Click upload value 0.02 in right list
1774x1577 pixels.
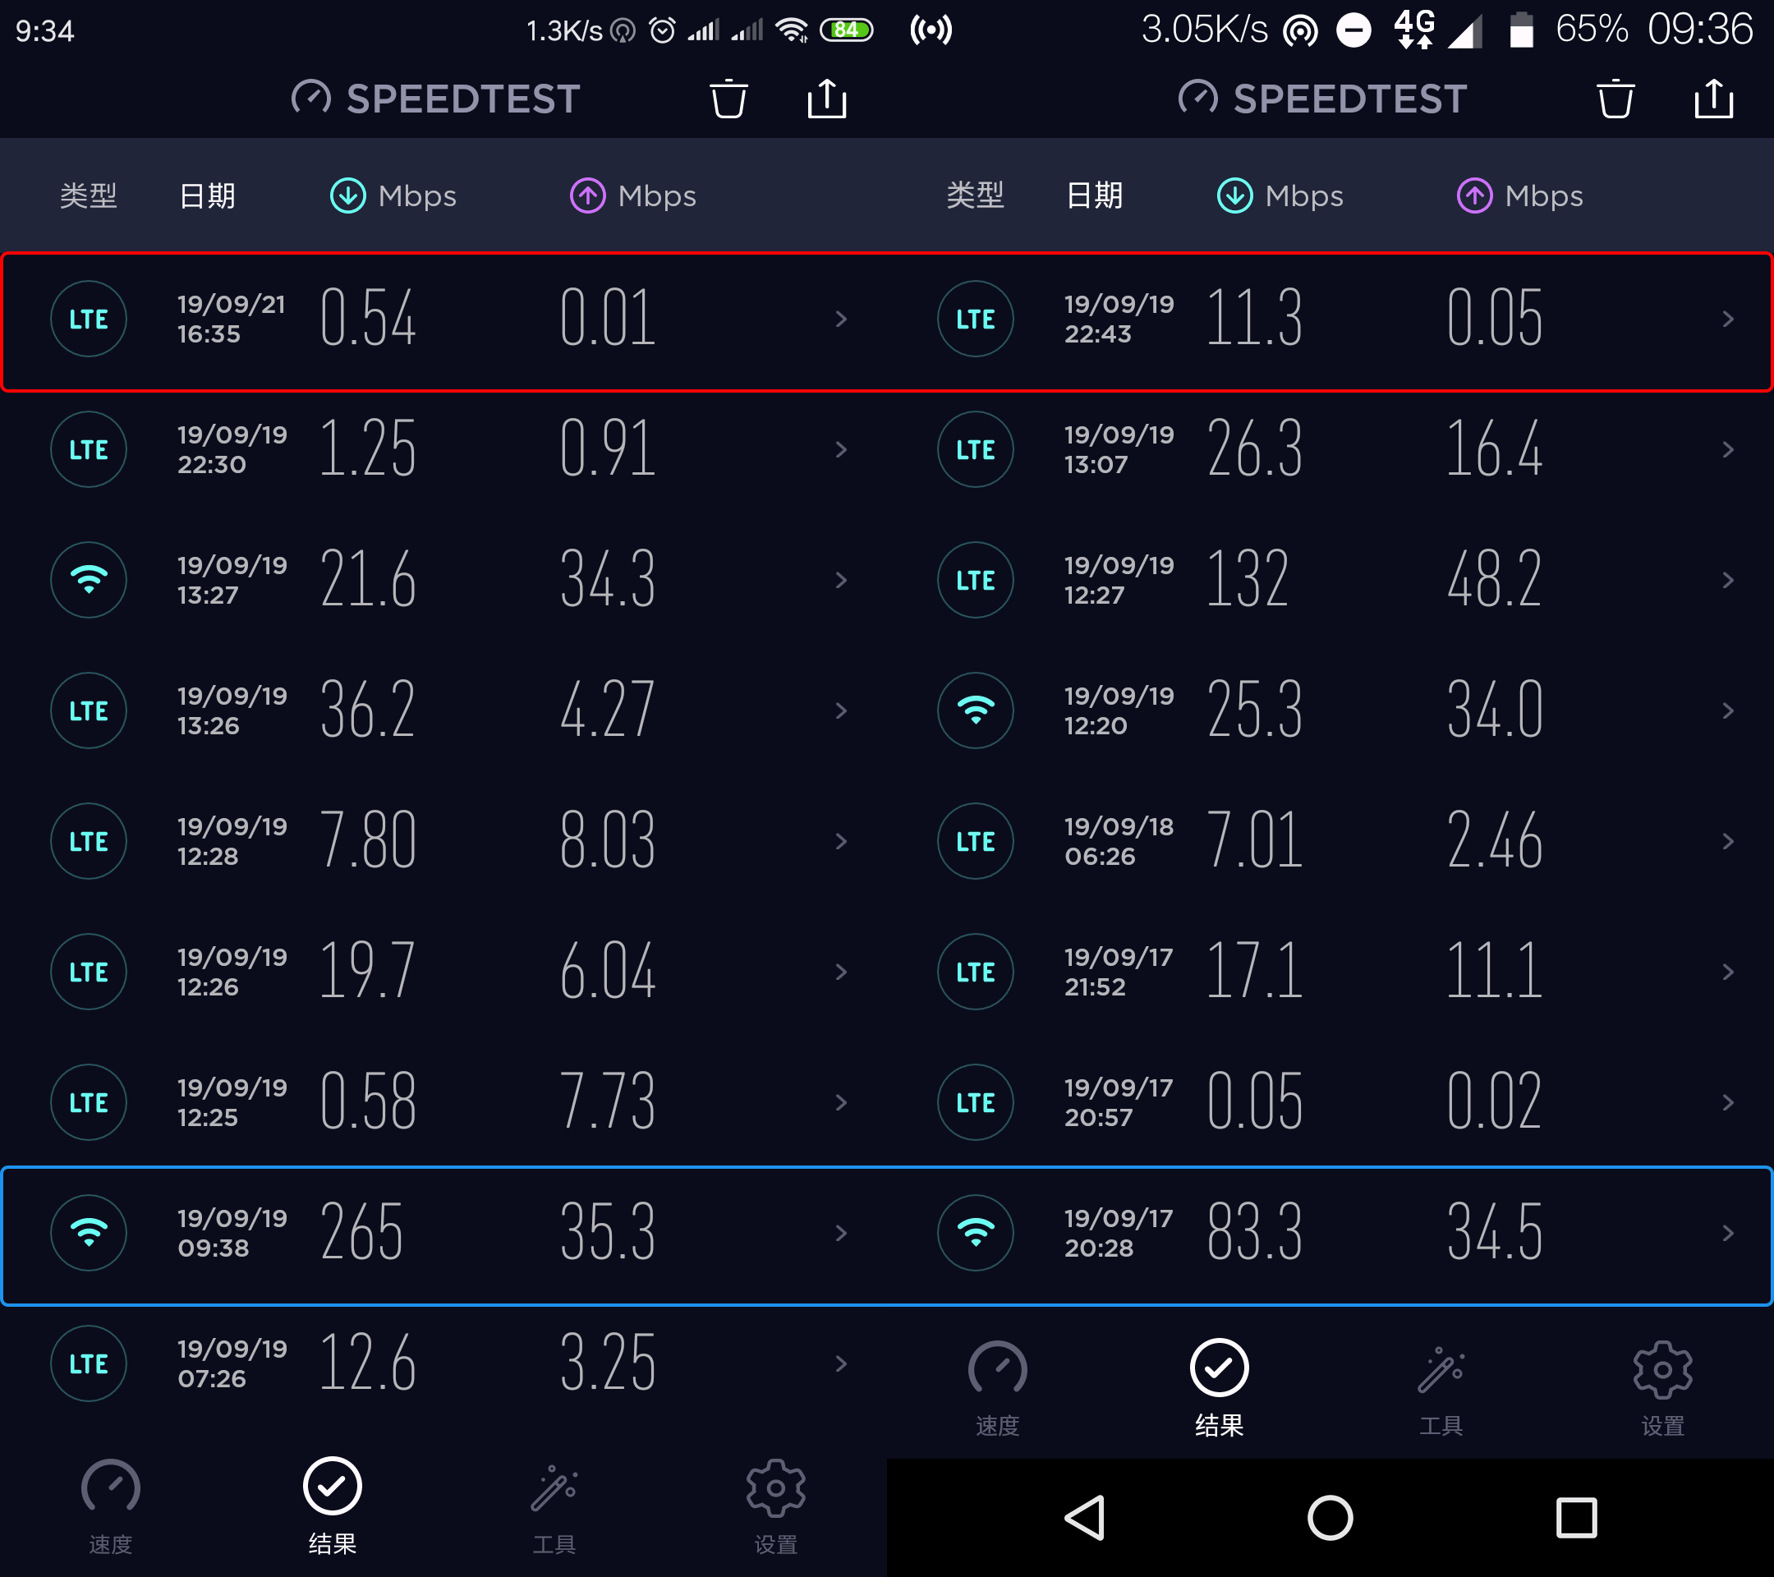[x=1495, y=1101]
